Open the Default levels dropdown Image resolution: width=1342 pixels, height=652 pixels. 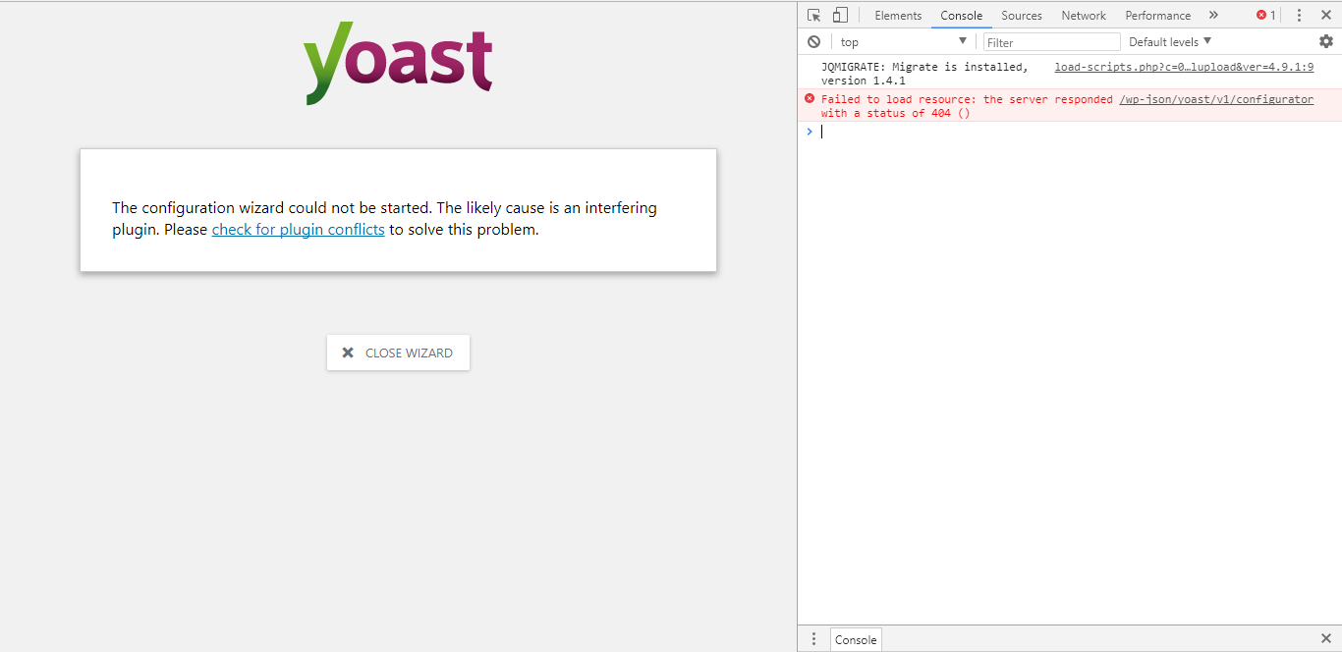click(1170, 41)
